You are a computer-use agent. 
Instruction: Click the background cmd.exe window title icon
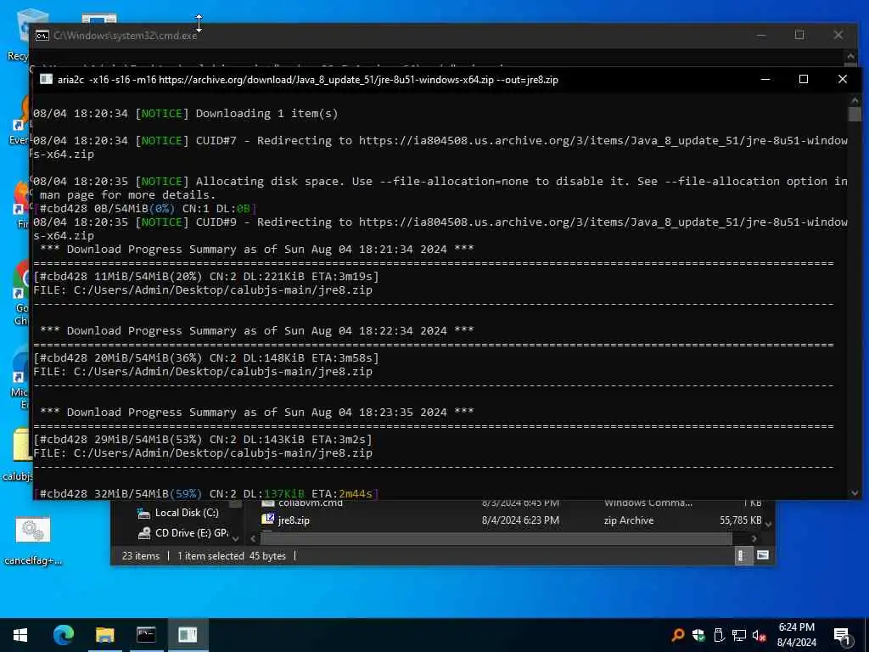42,36
